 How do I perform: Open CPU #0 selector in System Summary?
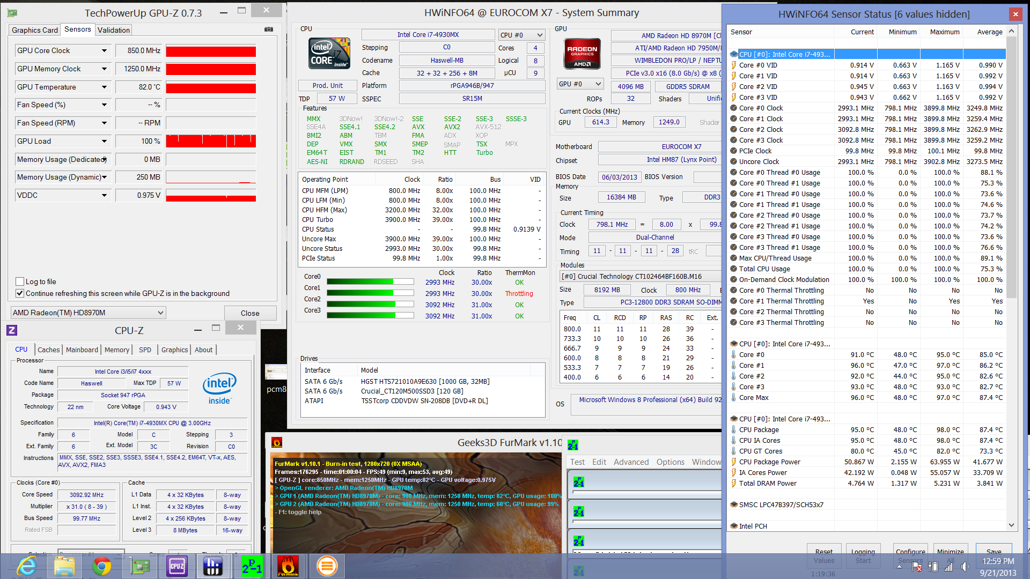pyautogui.click(x=522, y=35)
